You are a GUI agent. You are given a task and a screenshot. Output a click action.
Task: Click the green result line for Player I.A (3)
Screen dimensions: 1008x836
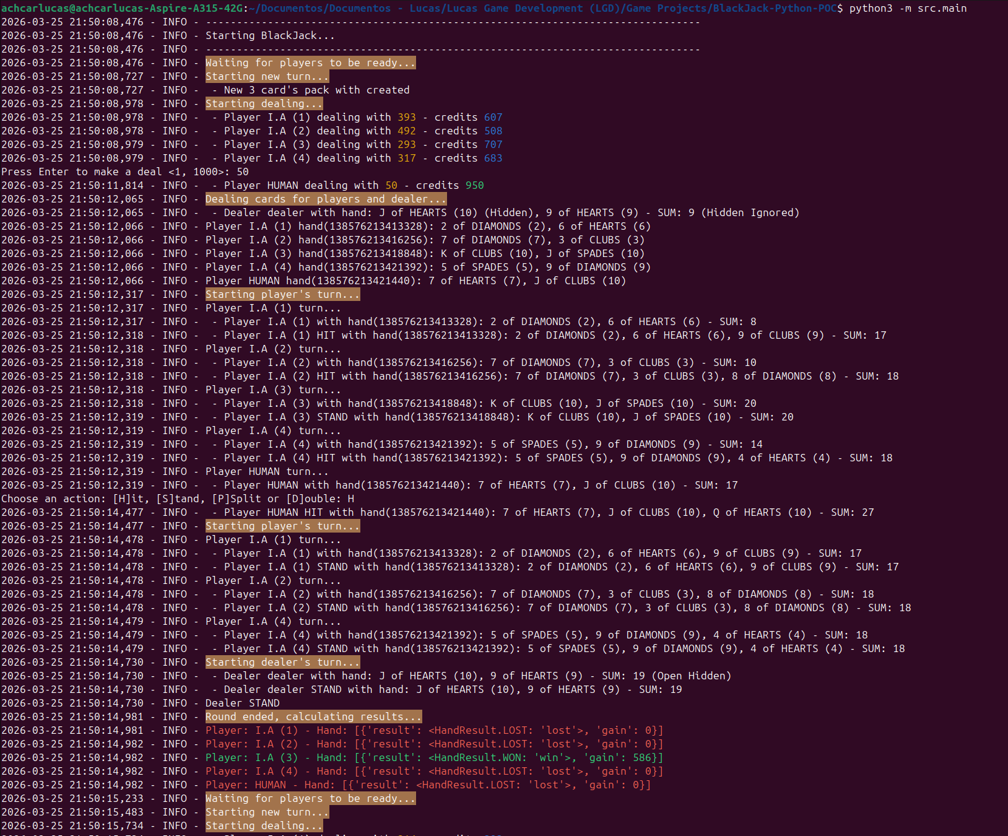click(434, 757)
